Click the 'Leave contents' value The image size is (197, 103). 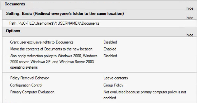(116, 78)
